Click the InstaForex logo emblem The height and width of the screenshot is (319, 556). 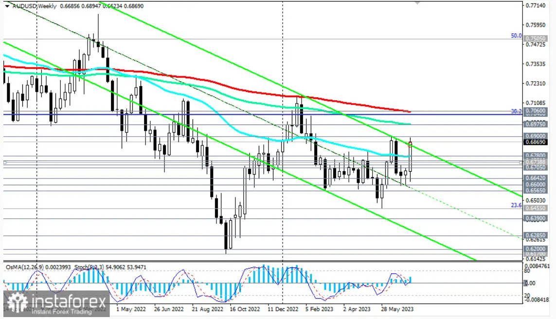click(x=17, y=302)
